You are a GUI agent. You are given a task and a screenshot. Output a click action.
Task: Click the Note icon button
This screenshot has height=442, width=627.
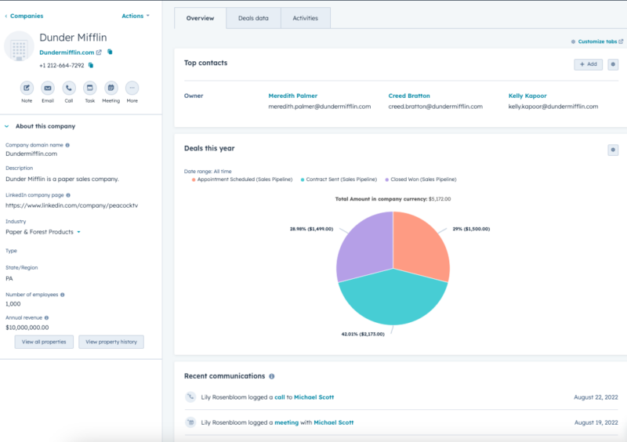click(x=27, y=88)
